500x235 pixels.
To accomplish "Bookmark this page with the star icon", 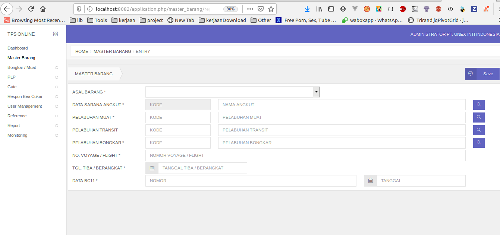I will pyautogui.click(x=271, y=9).
